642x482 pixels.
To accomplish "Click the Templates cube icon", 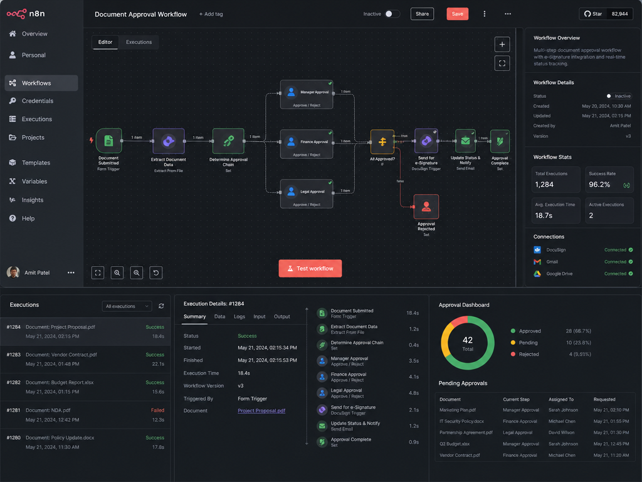I will (x=13, y=163).
